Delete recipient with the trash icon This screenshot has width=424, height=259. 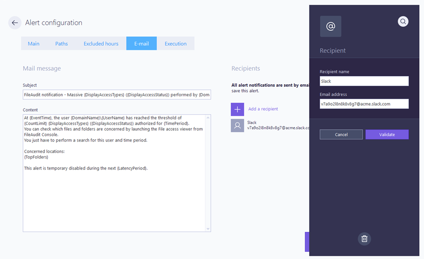[364, 239]
